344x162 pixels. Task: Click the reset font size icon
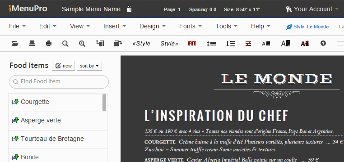pyautogui.click(x=305, y=44)
